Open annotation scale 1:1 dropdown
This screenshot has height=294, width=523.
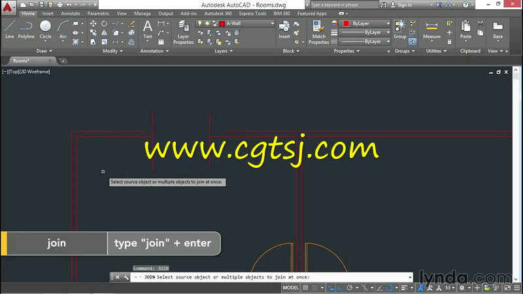450,287
